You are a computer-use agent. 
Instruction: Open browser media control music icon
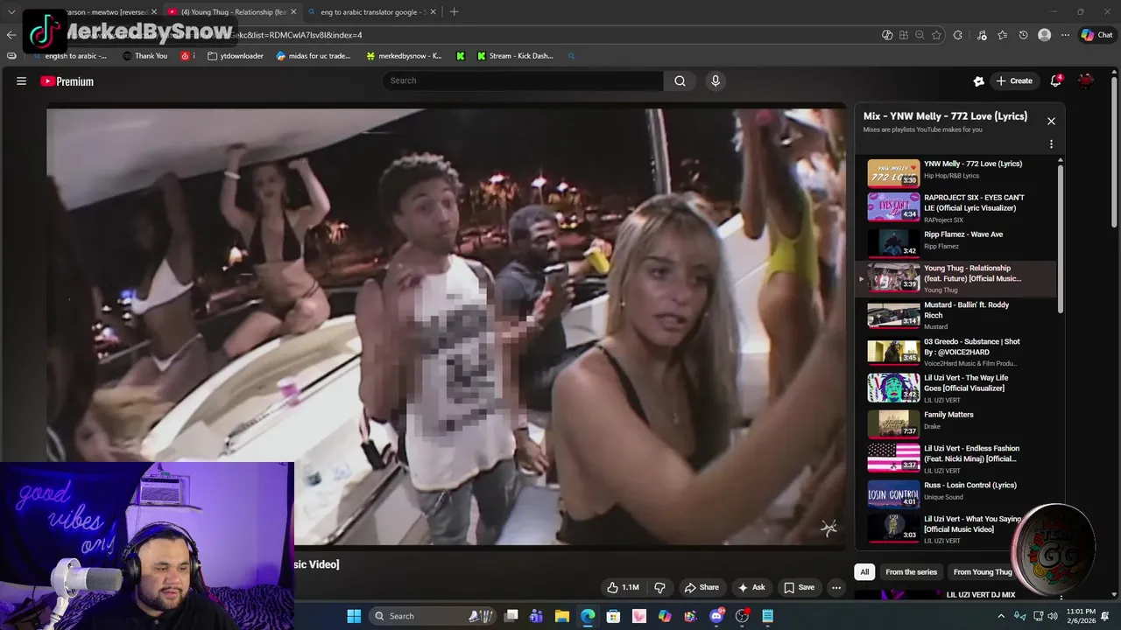point(981,35)
